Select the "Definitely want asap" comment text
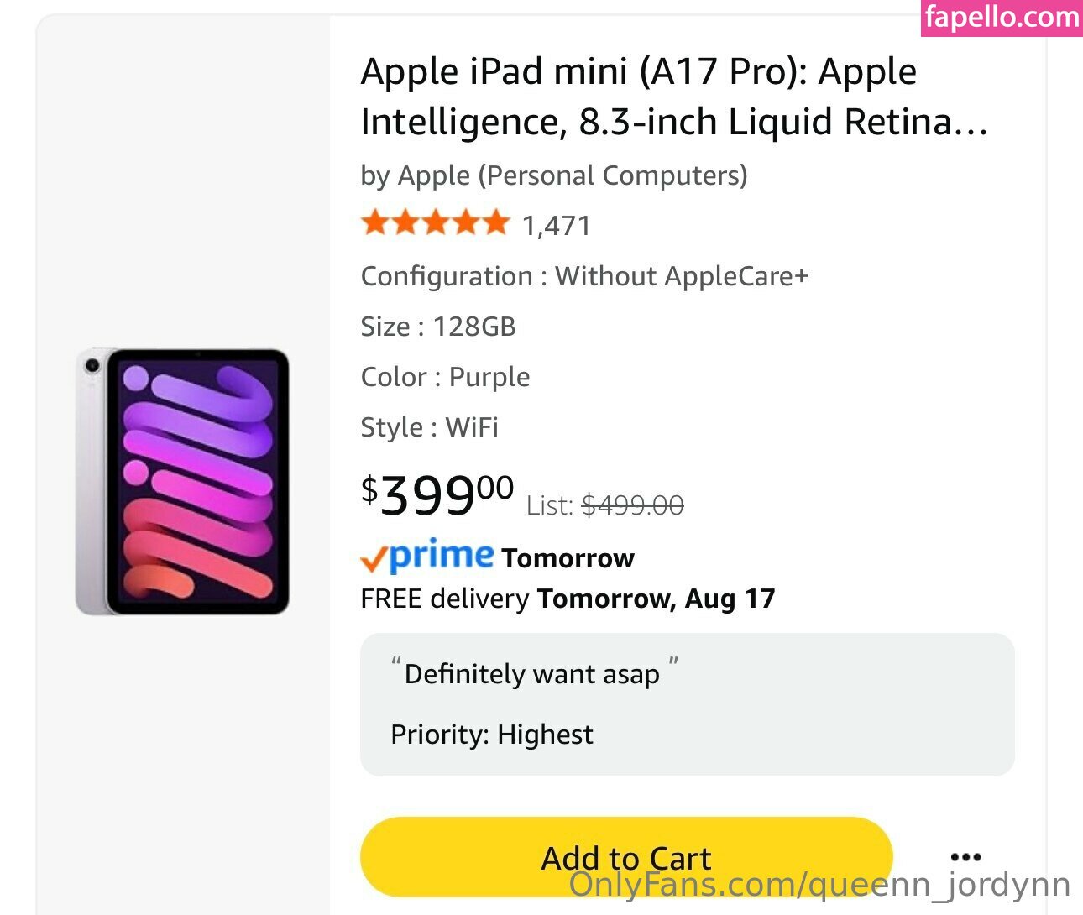Viewport: 1083px width, 915px height. pos(531,674)
